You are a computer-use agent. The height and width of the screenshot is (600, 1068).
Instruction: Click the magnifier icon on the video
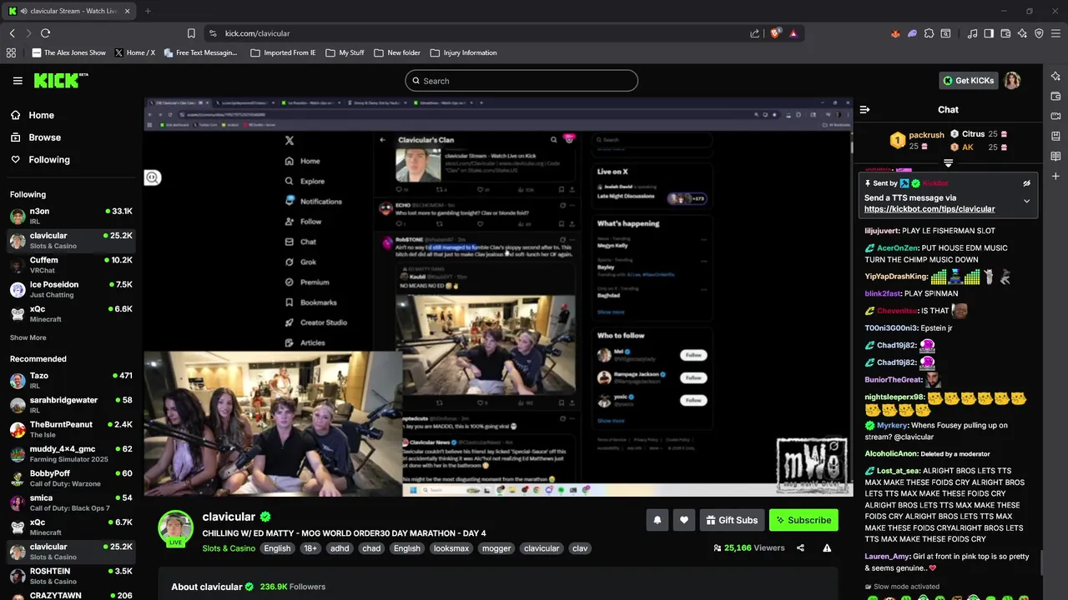[152, 177]
